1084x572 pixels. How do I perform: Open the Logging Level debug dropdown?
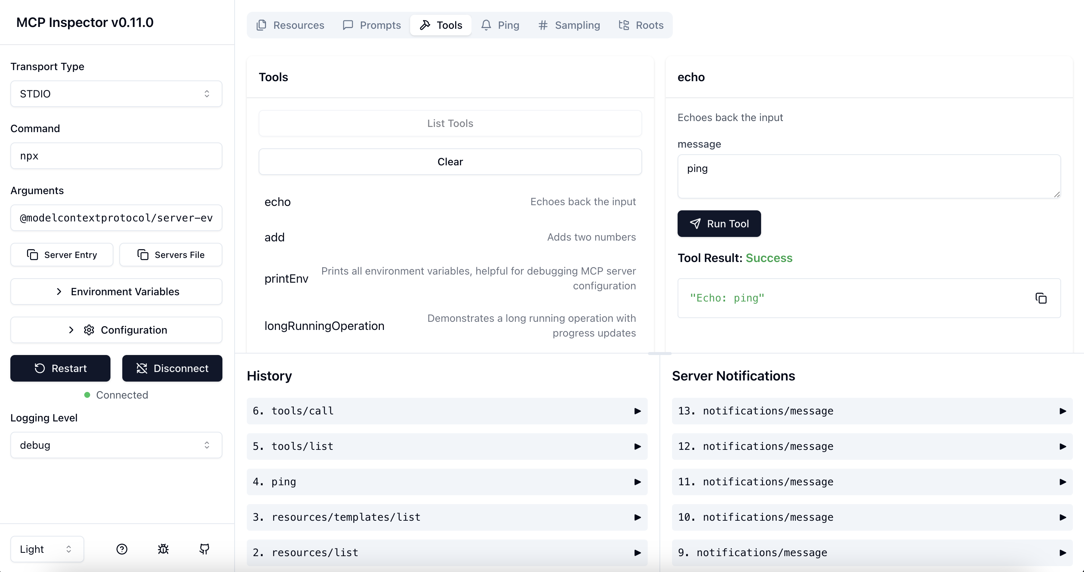pos(116,445)
